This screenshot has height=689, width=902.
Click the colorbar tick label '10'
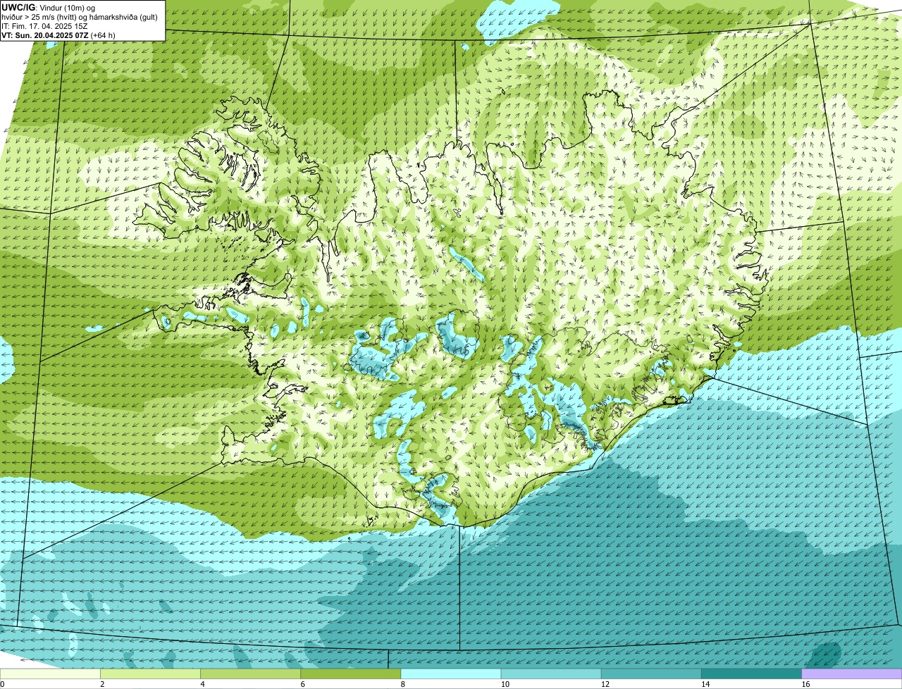pyautogui.click(x=505, y=684)
